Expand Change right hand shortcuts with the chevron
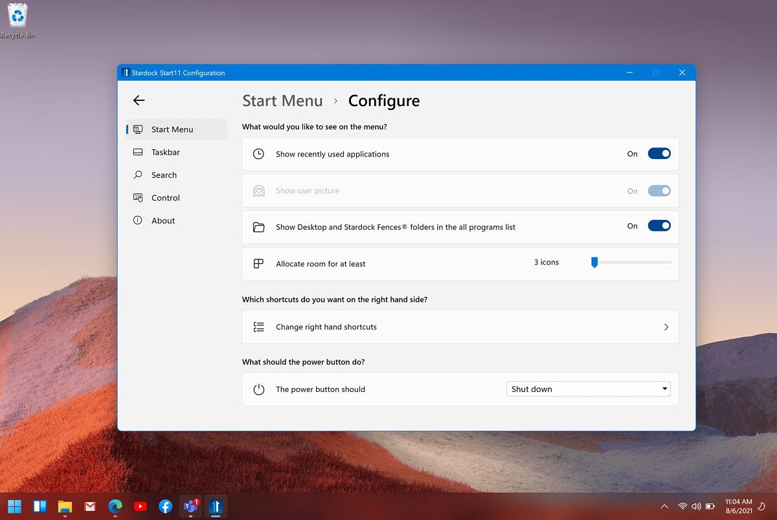 [666, 327]
